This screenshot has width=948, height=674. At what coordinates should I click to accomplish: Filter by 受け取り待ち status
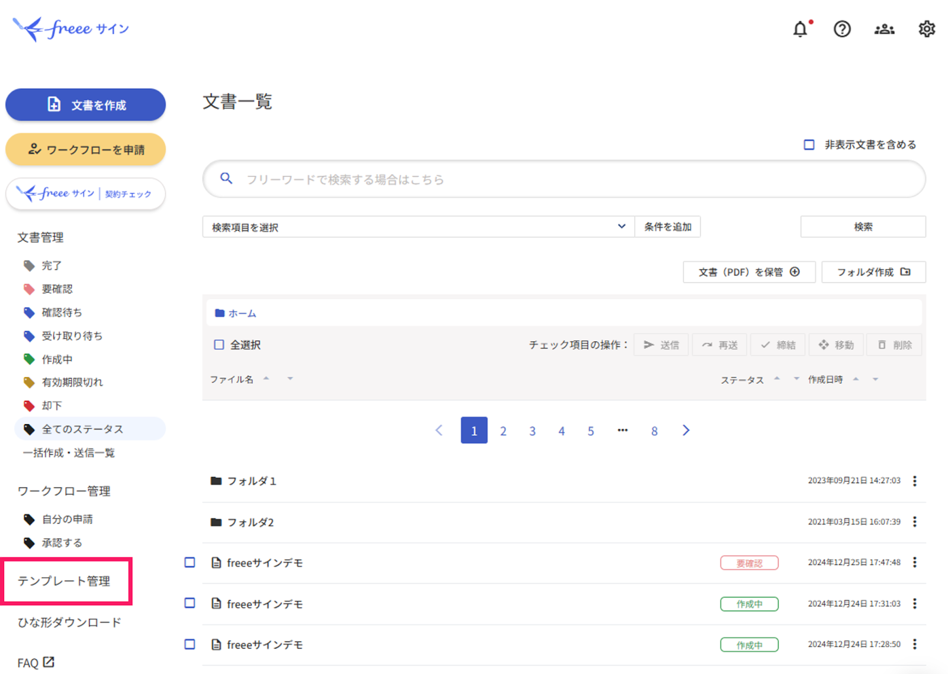point(72,336)
